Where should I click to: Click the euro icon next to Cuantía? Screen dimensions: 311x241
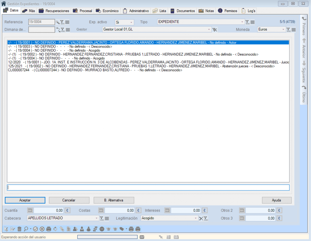tap(68, 210)
